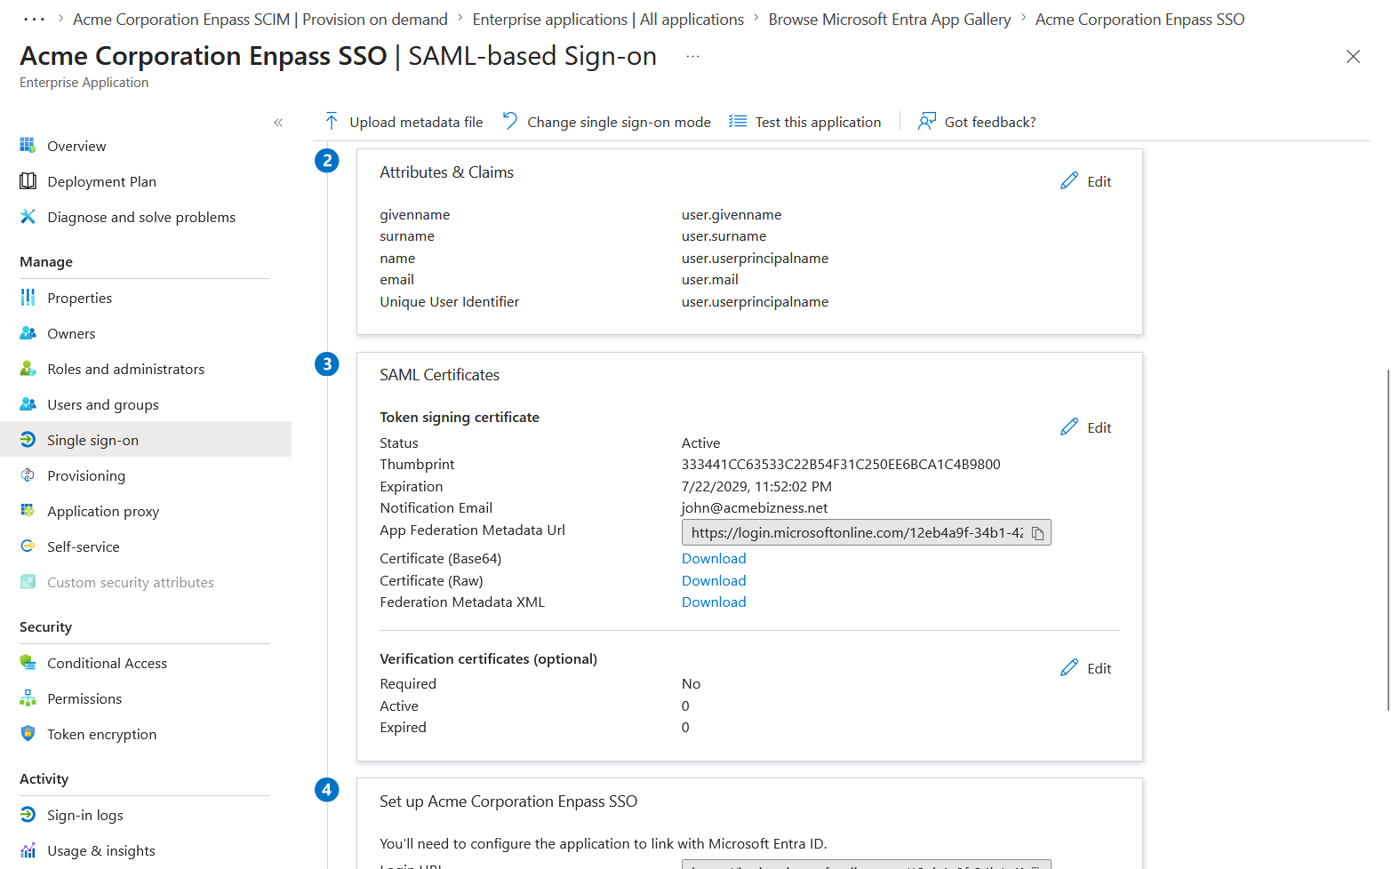Click the Change single sign-on mode undo icon
Viewport: 1392px width, 869px height.
click(x=510, y=121)
